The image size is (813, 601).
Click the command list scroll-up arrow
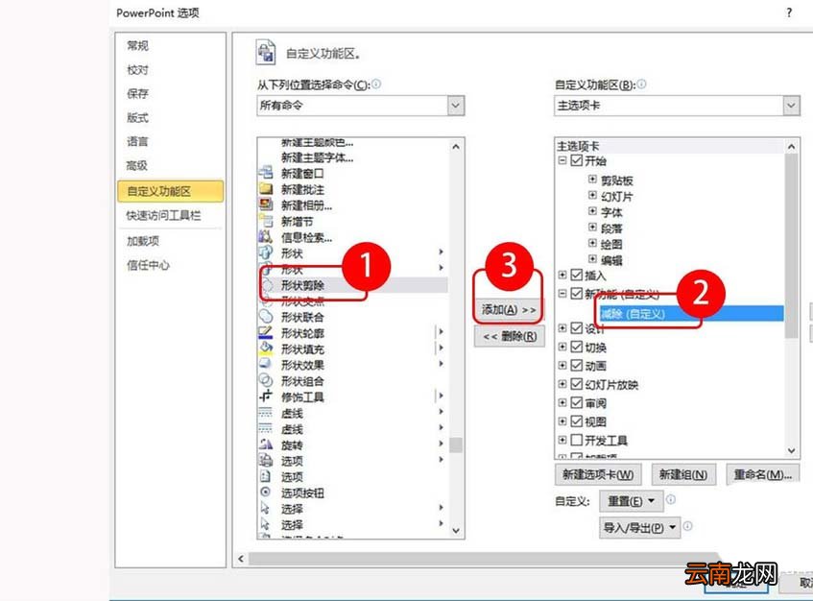[x=456, y=147]
